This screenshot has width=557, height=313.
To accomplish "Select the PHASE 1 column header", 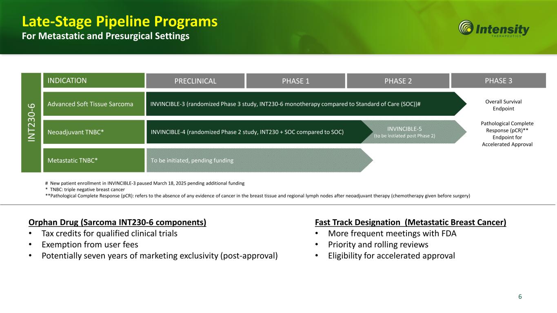I will tap(295, 81).
